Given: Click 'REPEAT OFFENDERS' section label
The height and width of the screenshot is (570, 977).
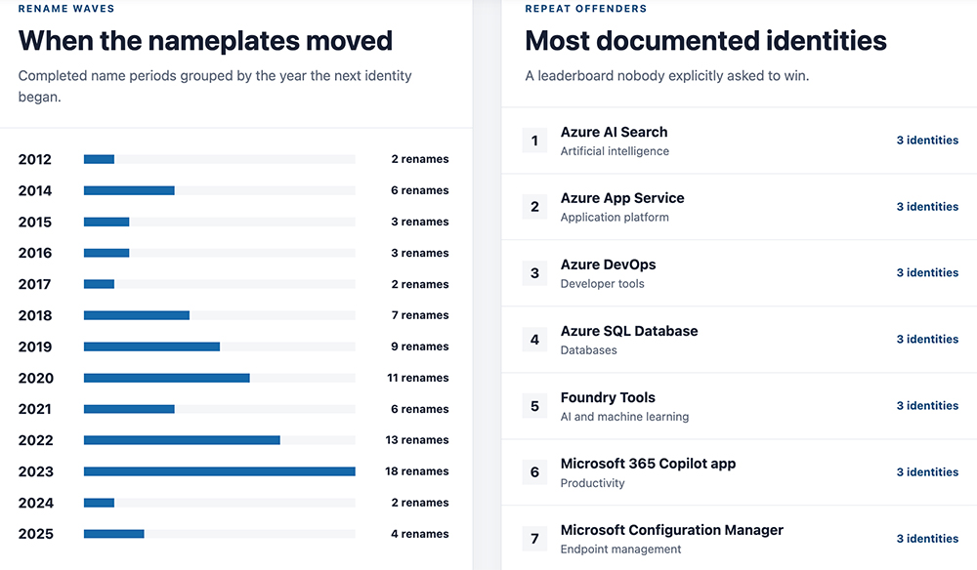Looking at the screenshot, I should [x=585, y=9].
